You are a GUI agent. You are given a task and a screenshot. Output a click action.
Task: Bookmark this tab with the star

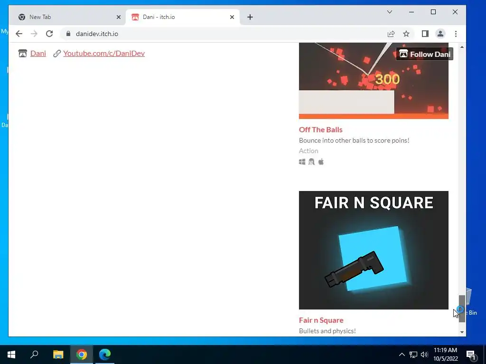tap(406, 34)
